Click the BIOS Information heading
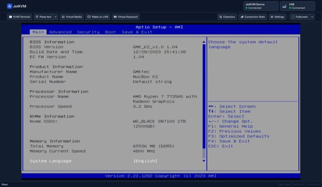The height and width of the screenshot is (187, 322). pyautogui.click(x=52, y=42)
